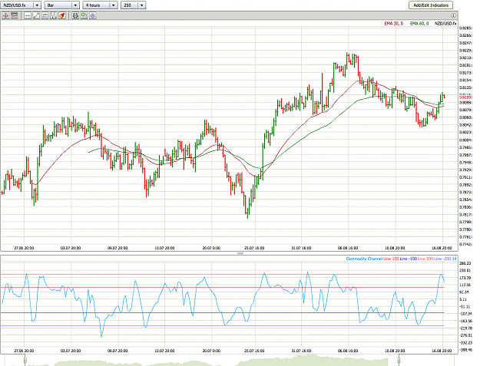Click the blue round toolbar icon
480x366 pixels.
93,15
